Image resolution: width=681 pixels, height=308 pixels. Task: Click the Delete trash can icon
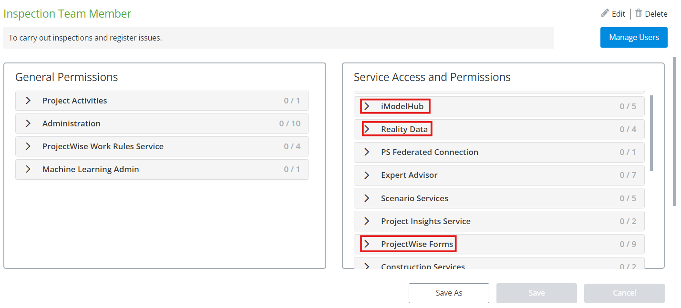[639, 13]
